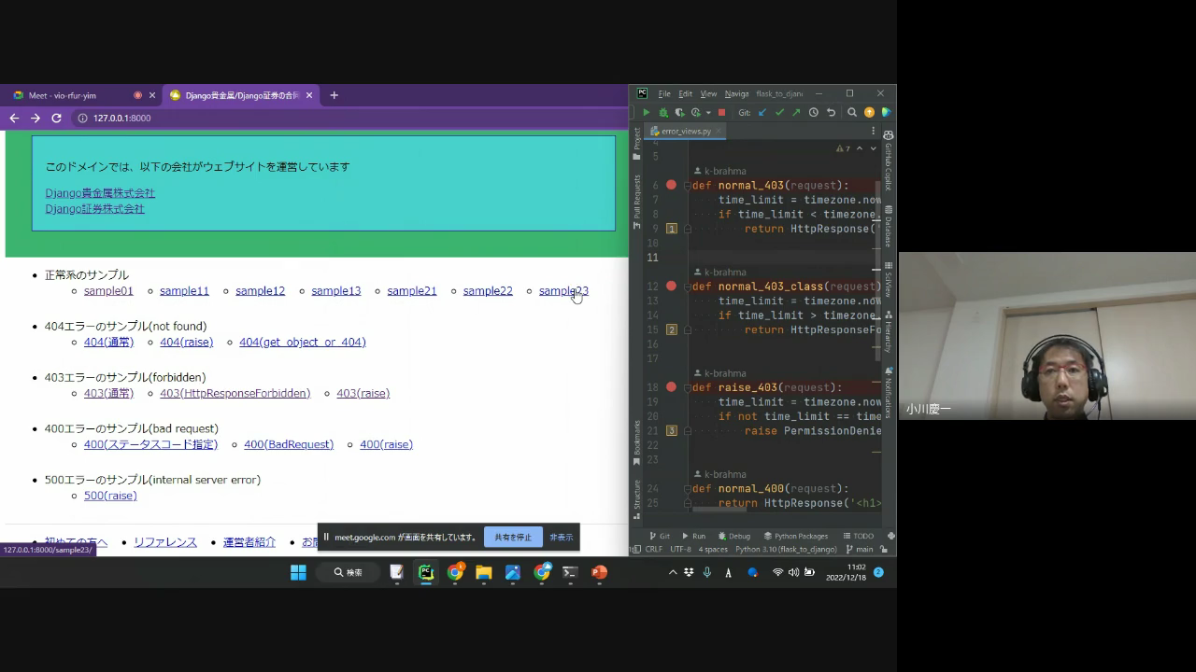Click Git Update Project blue arrow

[762, 113]
